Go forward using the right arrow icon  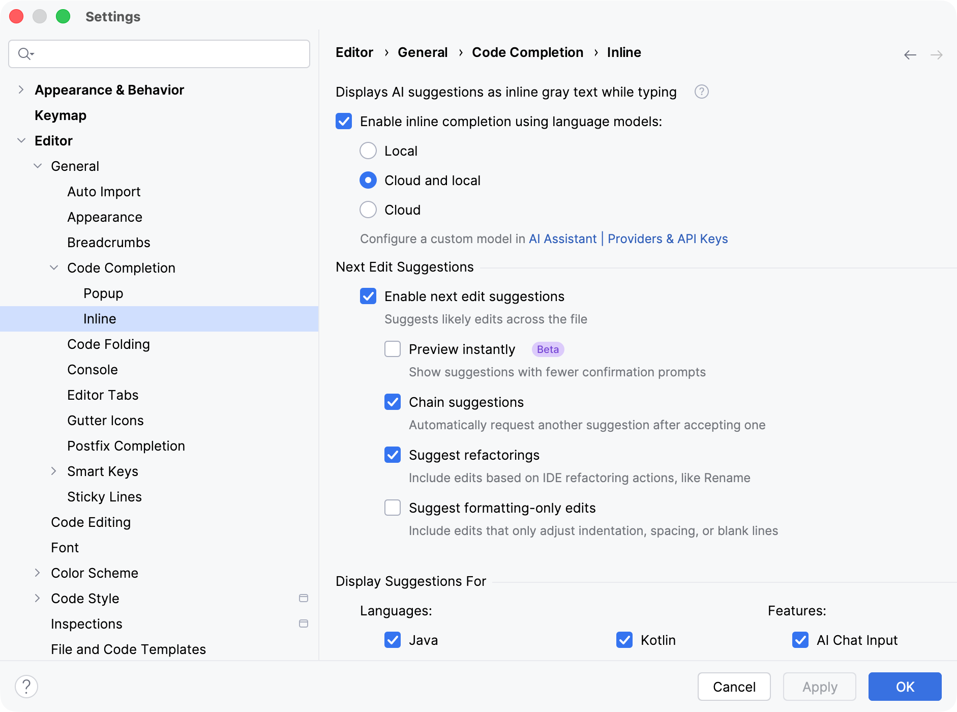(x=936, y=54)
